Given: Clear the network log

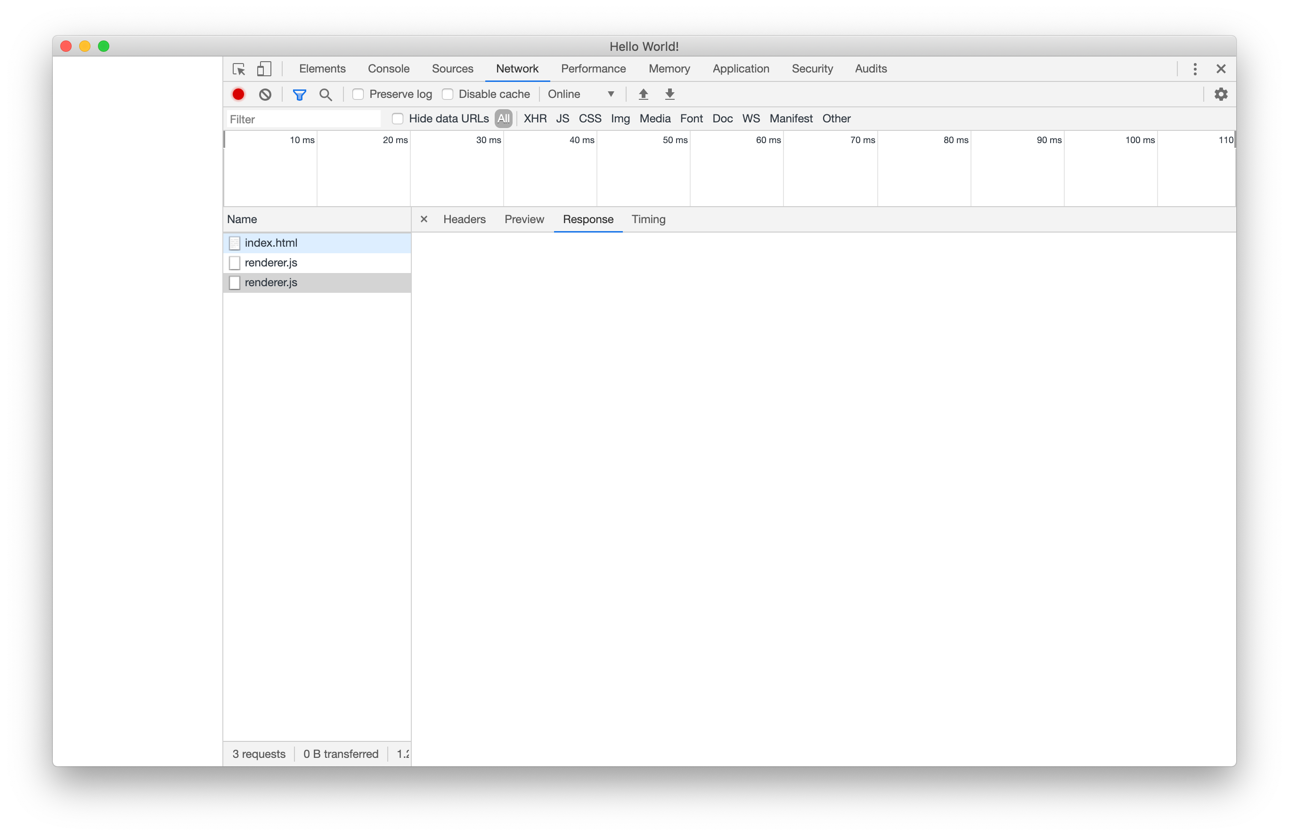Looking at the screenshot, I should pos(265,94).
